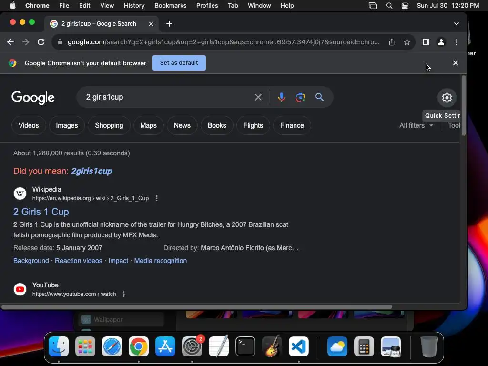The image size is (488, 366).
Task: Open the Apple menu
Action: tap(12, 6)
